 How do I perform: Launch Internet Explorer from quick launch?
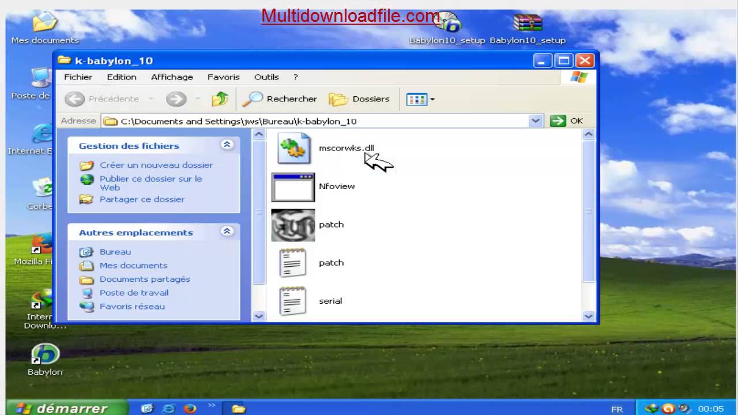(168, 409)
